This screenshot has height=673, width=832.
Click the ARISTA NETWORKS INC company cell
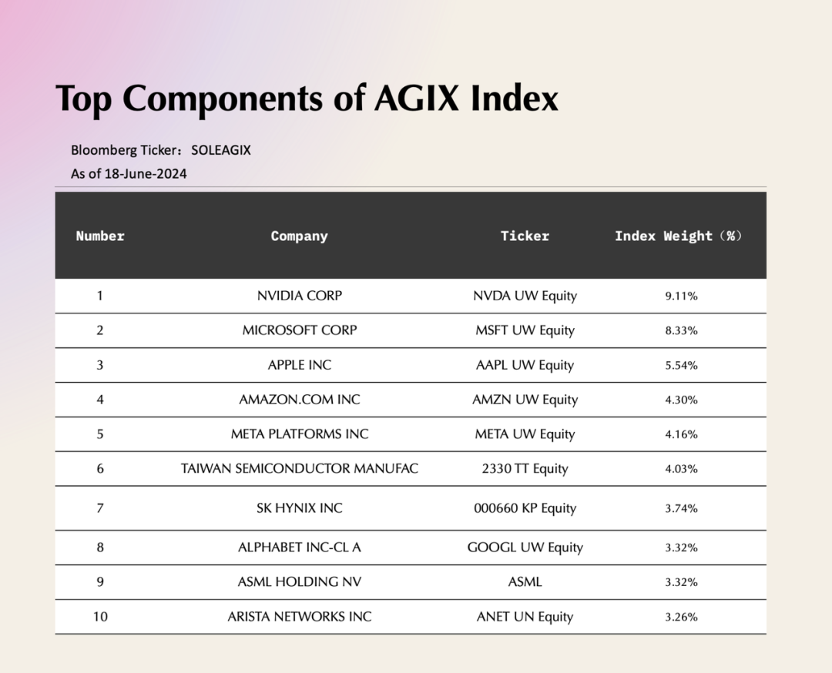pyautogui.click(x=299, y=616)
